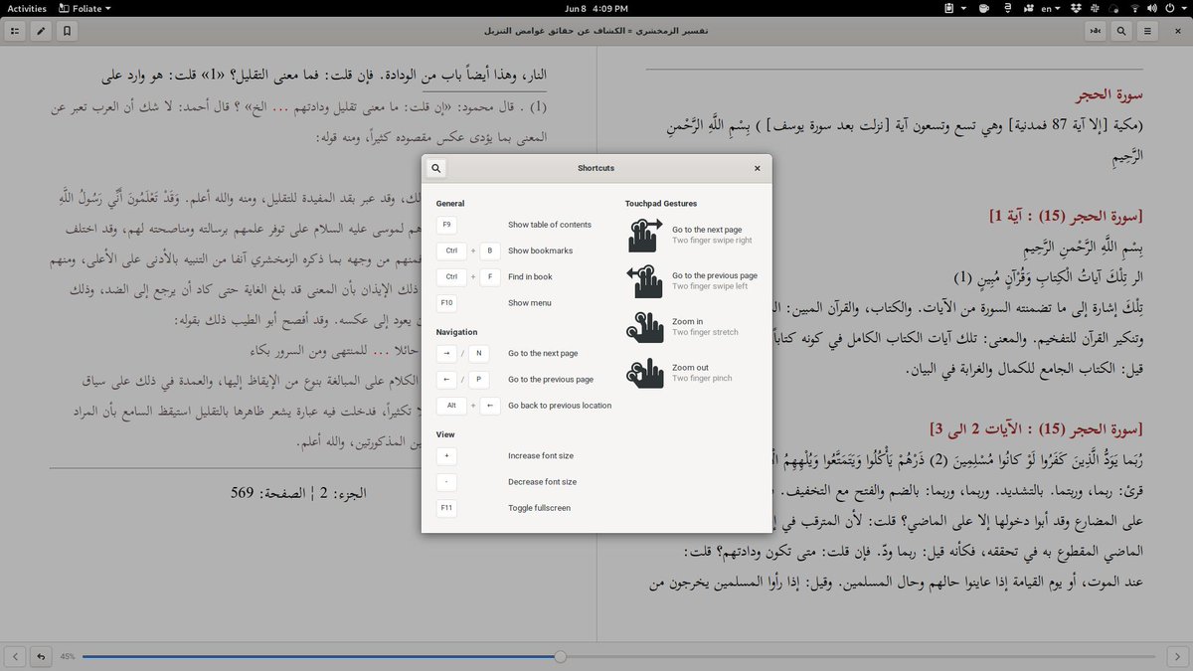Image resolution: width=1193 pixels, height=671 pixels.
Task: Click the Shortcuts dialog title
Action: click(x=596, y=168)
